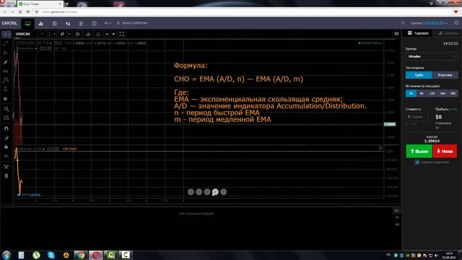Select the brush drawing tool
462x260 pixels.
[6, 62]
